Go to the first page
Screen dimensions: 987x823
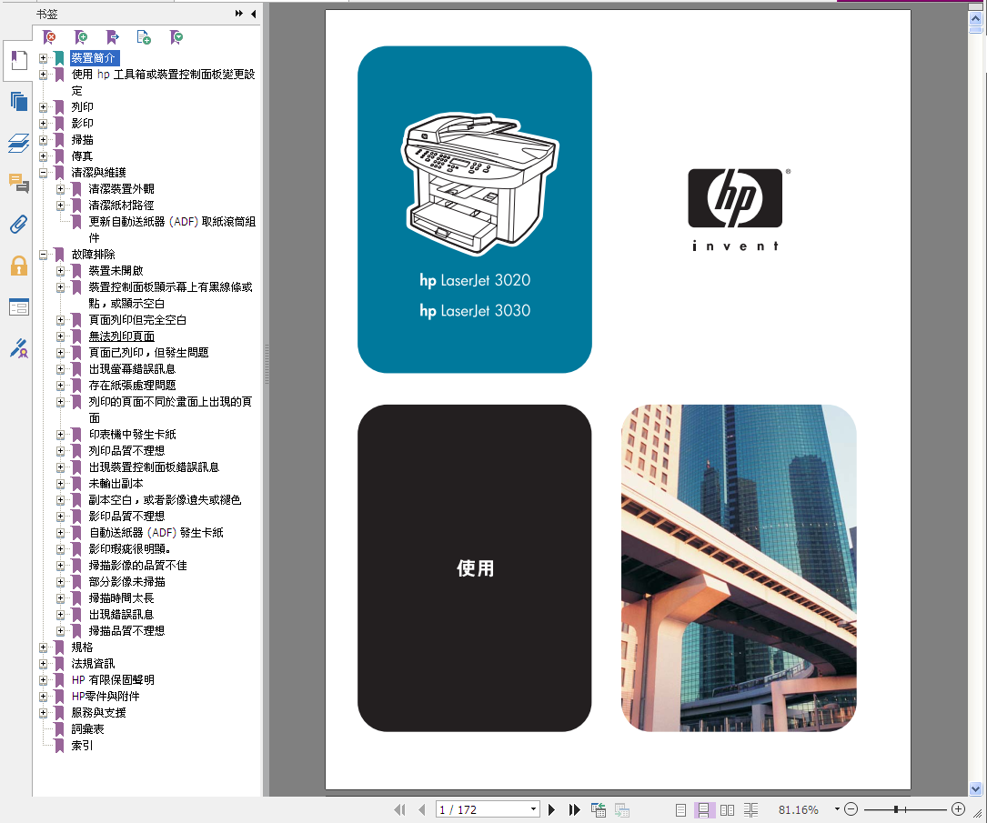click(x=399, y=809)
